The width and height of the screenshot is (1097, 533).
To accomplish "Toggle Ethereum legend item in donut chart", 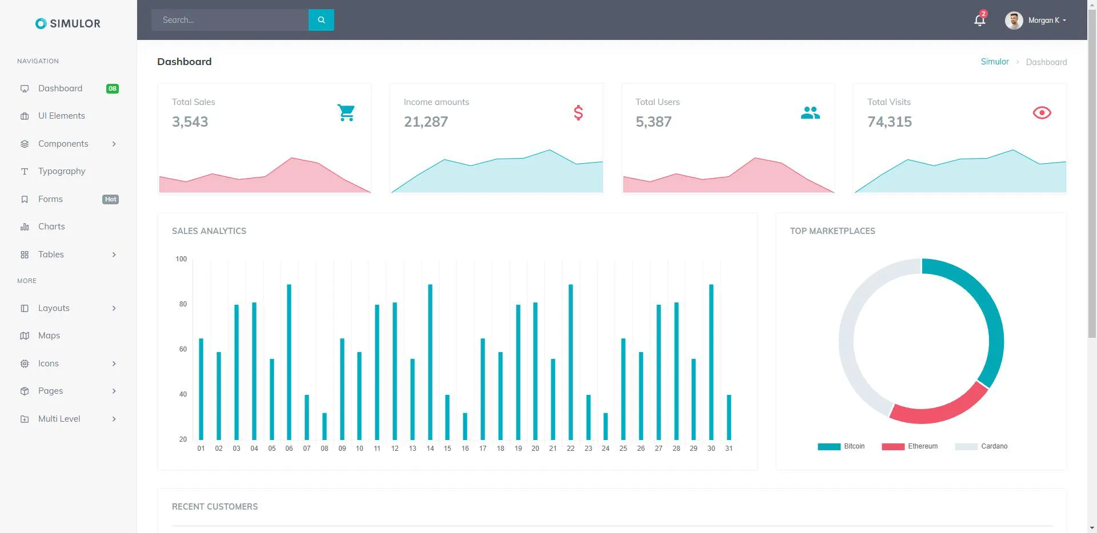I will [x=910, y=446].
